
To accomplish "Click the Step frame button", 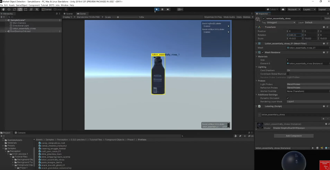I will [x=168, y=9].
